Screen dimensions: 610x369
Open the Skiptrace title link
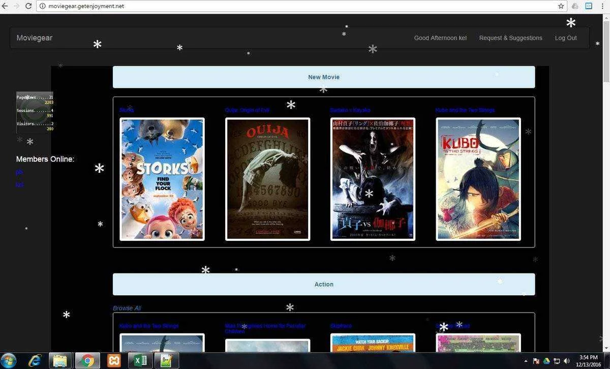[341, 326]
